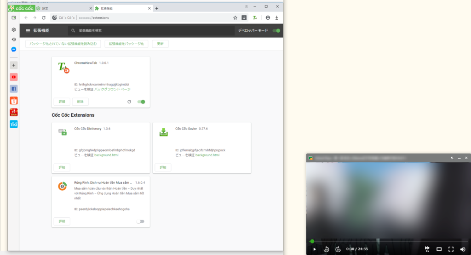Disable the ChromeNewTab extension toggle

point(141,102)
